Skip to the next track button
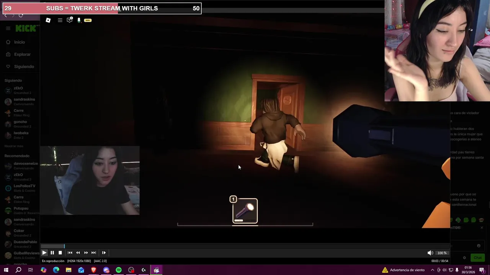This screenshot has width=490, height=275. [x=94, y=252]
